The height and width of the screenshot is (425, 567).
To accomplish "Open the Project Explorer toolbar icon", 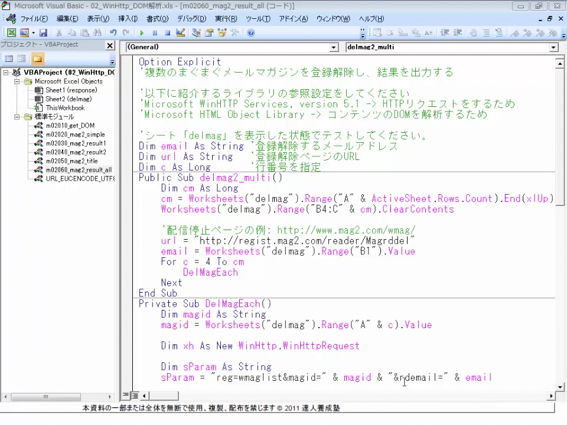I will (197, 33).
